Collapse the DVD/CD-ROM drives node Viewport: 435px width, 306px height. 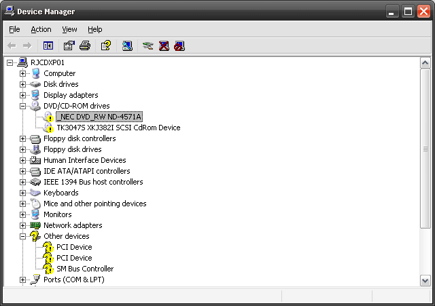(22, 106)
